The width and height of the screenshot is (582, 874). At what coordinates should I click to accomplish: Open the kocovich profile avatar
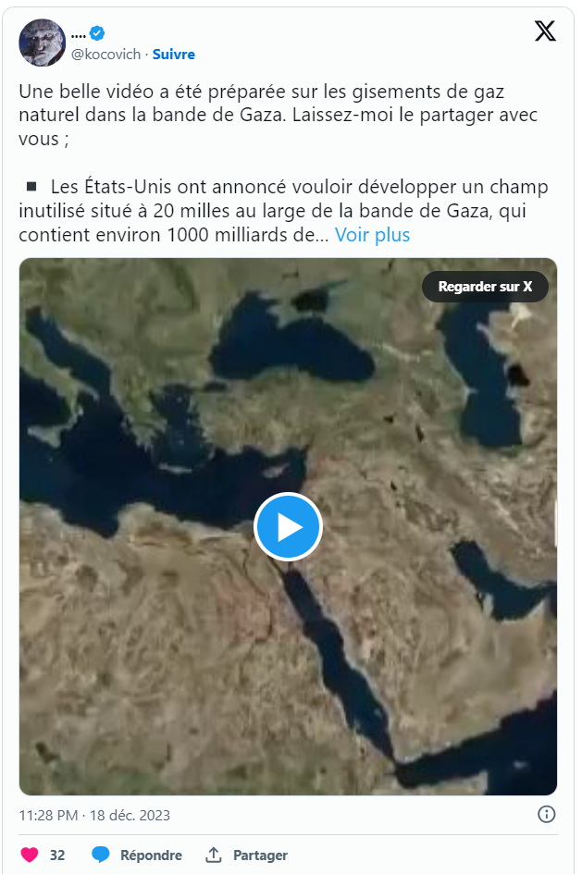42,43
